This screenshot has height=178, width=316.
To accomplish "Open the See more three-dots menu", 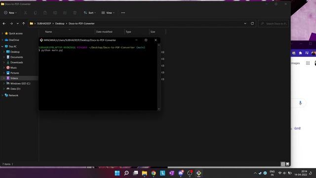I will tap(123, 13).
